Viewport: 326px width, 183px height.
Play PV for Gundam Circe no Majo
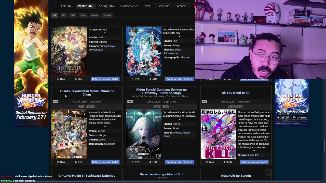click(x=130, y=102)
